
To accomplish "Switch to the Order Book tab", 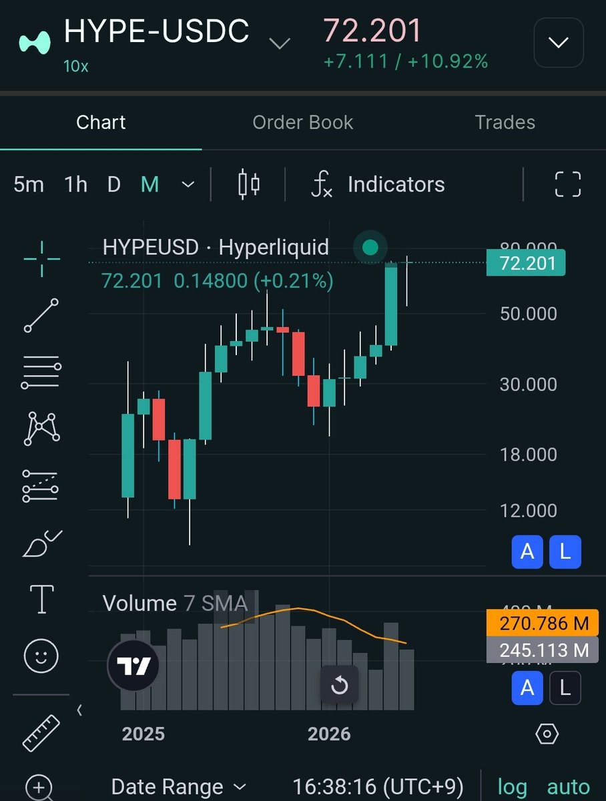I will point(303,122).
